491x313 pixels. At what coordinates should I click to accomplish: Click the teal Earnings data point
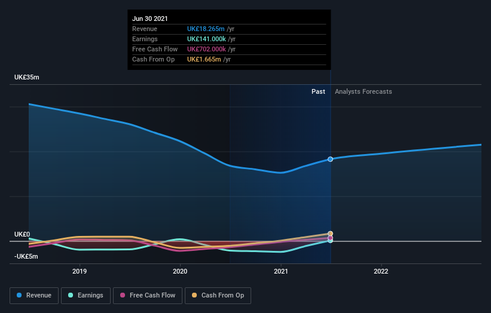tap(330, 241)
